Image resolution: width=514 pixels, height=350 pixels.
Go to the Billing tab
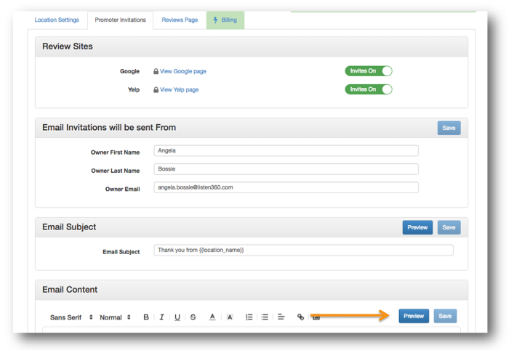pyautogui.click(x=225, y=20)
